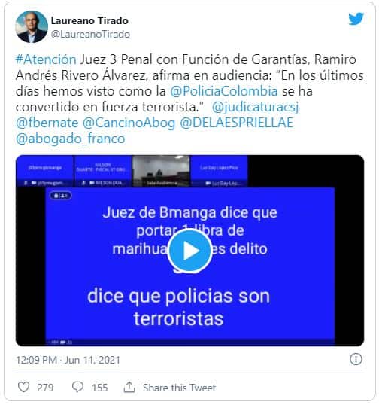
Task: Click the Twitter bird logo
Action: coord(356,19)
